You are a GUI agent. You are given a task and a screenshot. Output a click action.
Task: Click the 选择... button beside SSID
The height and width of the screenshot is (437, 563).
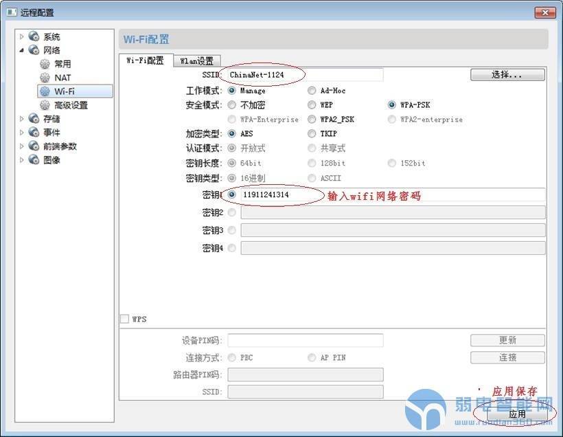click(507, 75)
